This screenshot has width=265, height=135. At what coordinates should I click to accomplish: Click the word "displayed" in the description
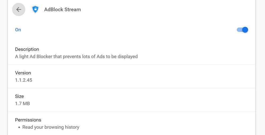(x=128, y=56)
